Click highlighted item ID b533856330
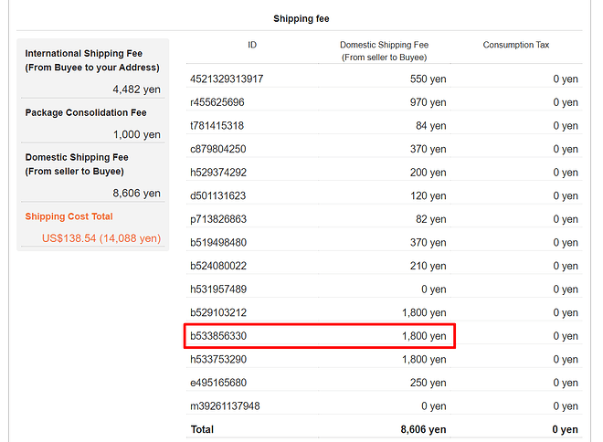 (218, 336)
